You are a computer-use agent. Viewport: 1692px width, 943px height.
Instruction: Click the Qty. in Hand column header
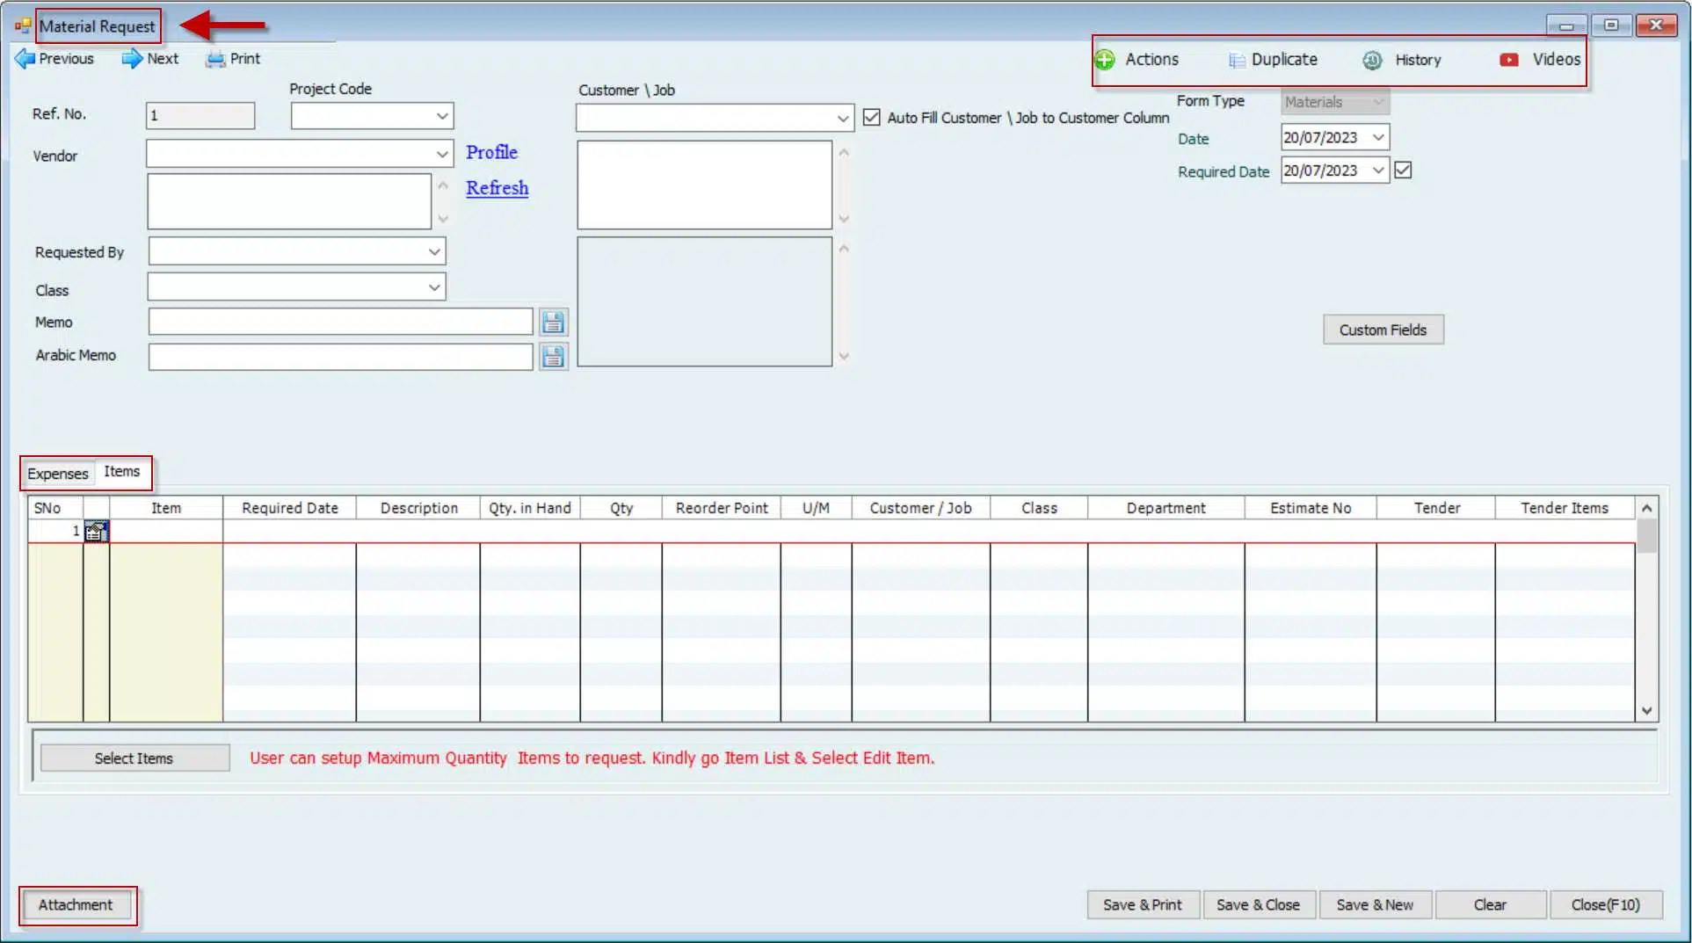coord(530,508)
